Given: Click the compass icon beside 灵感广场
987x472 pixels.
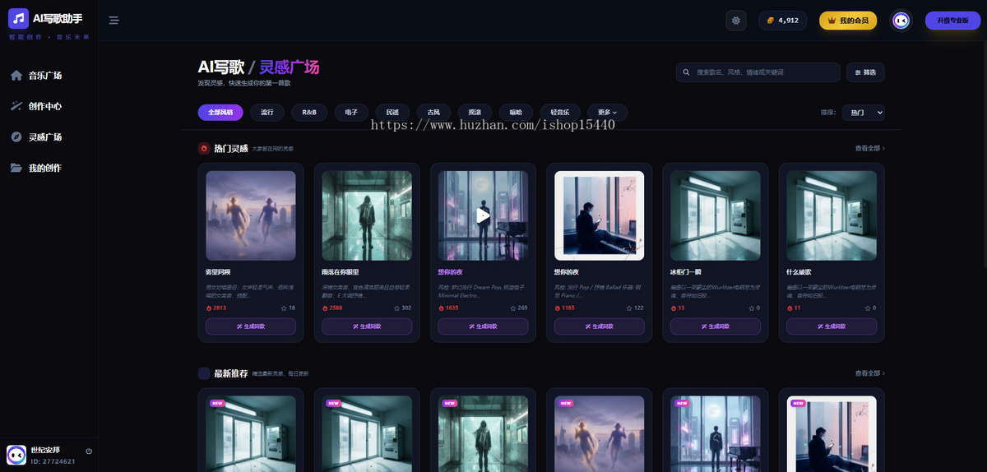Looking at the screenshot, I should pos(16,137).
